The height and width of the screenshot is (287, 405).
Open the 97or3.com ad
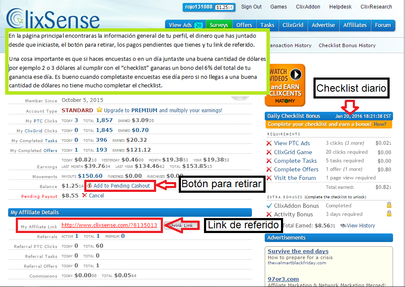(x=283, y=279)
